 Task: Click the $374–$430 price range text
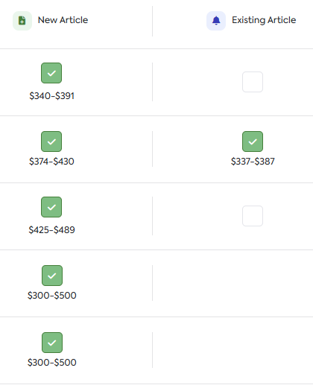tap(51, 162)
